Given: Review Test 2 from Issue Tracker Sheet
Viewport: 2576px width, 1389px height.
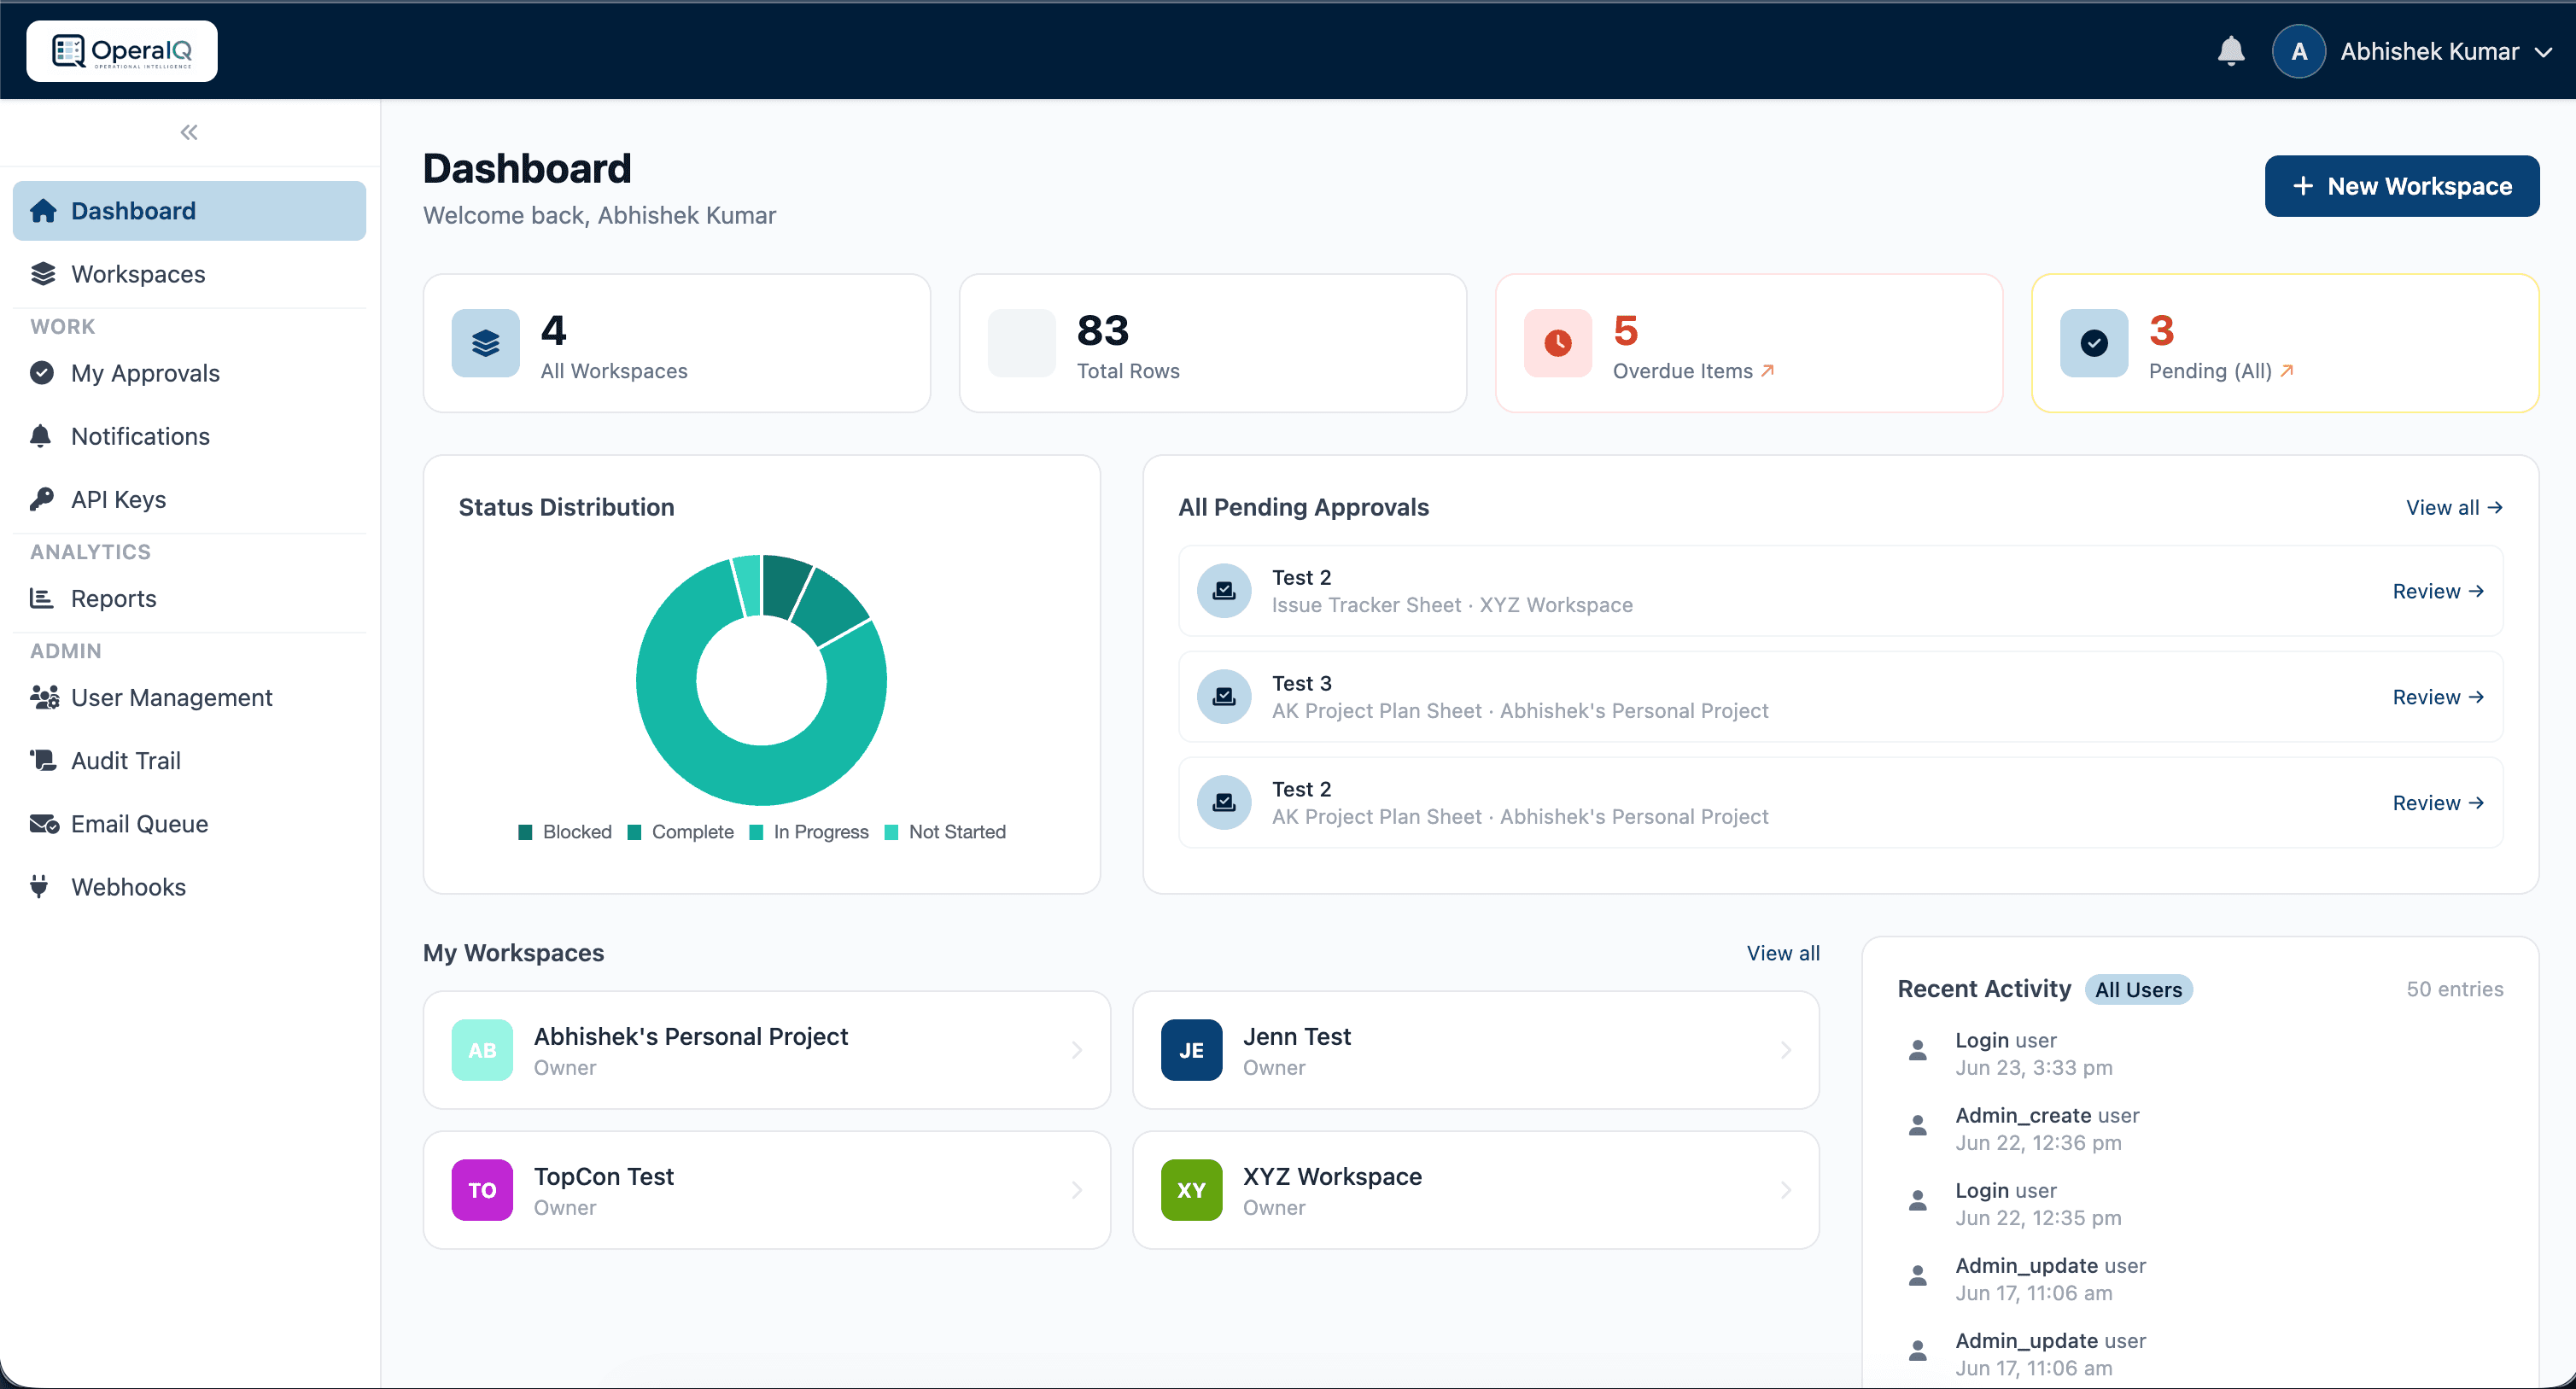Looking at the screenshot, I should [2437, 591].
